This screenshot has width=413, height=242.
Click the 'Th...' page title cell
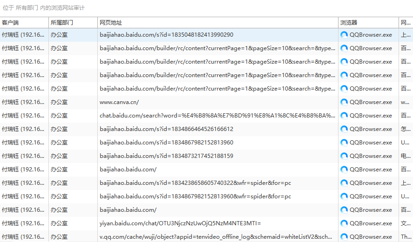pyautogui.click(x=406, y=237)
